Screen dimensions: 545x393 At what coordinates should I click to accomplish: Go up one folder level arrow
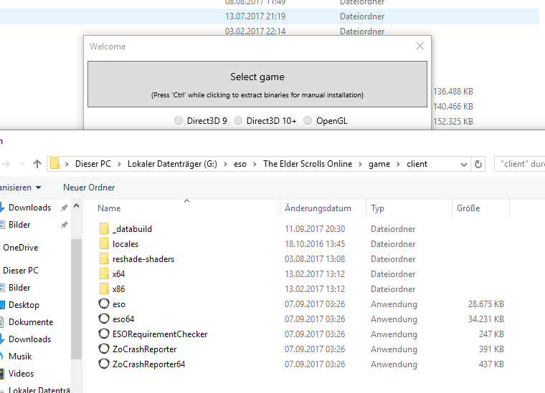[x=37, y=164]
